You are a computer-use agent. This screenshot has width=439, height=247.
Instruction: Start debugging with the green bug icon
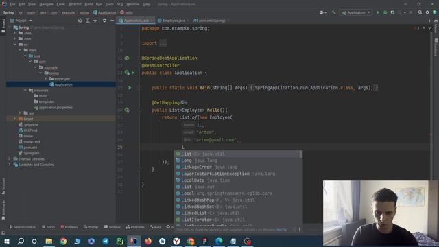coord(385,12)
